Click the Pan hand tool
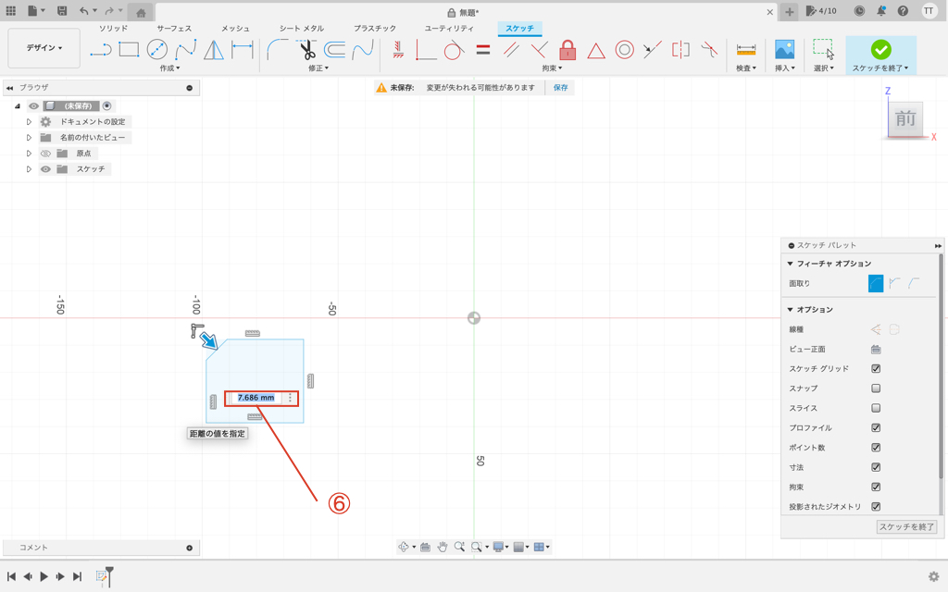 point(443,547)
